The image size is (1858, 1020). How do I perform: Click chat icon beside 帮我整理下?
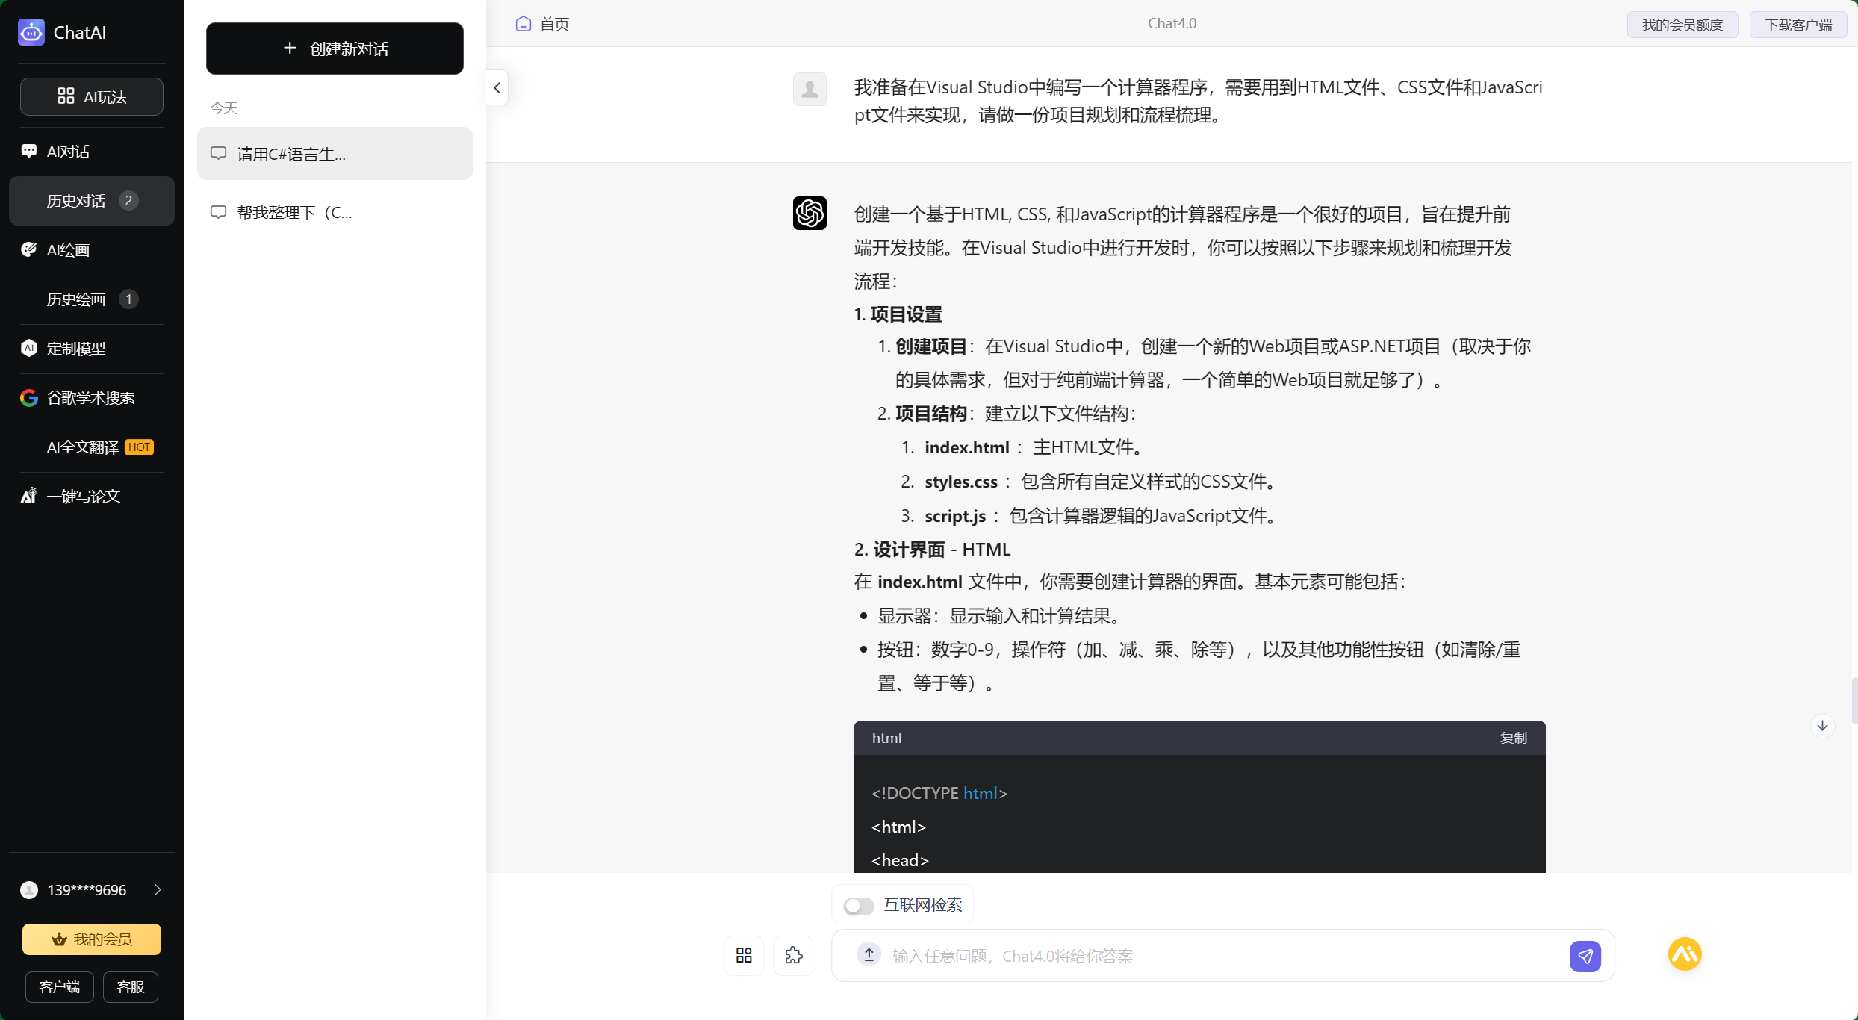218,213
